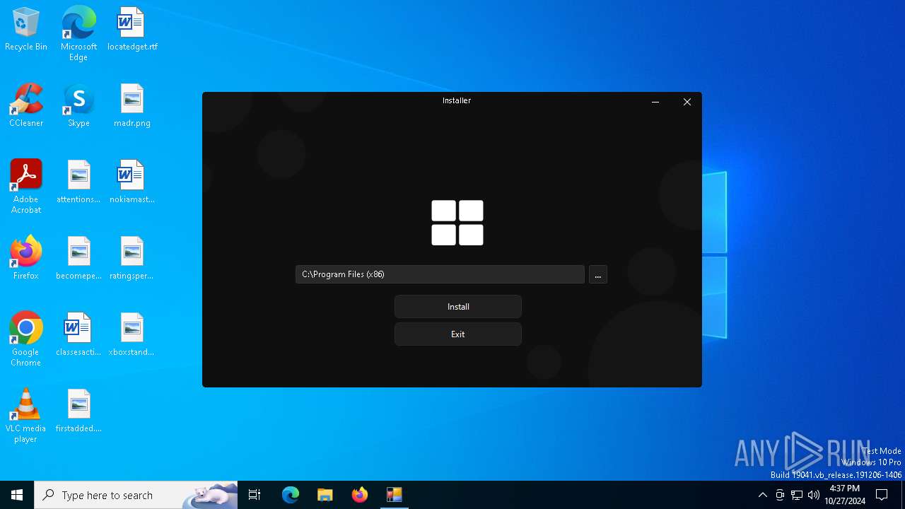Select the Microsoft Edge desktop shortcut
This screenshot has height=509, width=905.
78,34
